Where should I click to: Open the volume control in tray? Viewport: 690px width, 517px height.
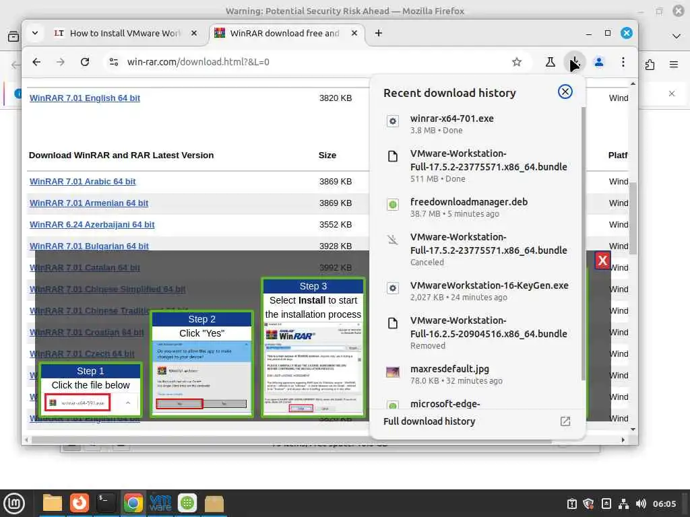pos(641,504)
